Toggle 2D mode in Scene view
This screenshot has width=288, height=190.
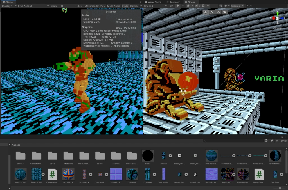171,6
